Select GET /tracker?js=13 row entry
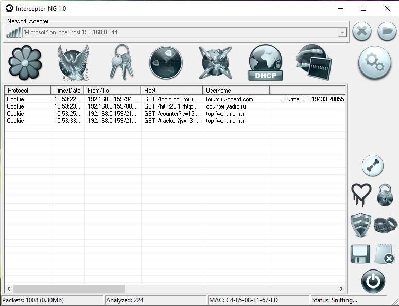The height and width of the screenshot is (306, 399). [x=172, y=121]
